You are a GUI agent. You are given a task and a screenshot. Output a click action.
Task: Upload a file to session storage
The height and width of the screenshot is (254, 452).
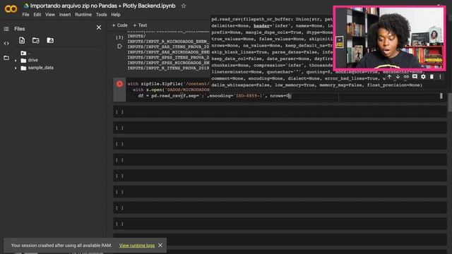[x=22, y=40]
